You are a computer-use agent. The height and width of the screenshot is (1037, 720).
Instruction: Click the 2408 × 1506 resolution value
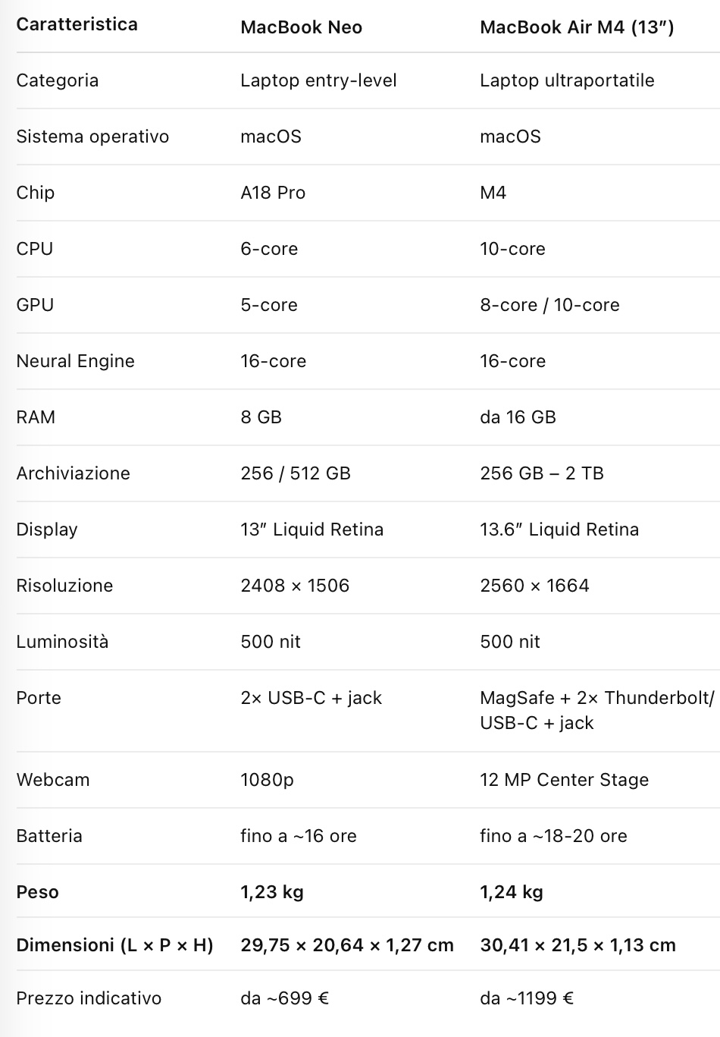[x=295, y=586]
